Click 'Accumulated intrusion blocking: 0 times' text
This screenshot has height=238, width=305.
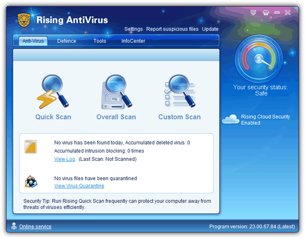[x=99, y=151]
